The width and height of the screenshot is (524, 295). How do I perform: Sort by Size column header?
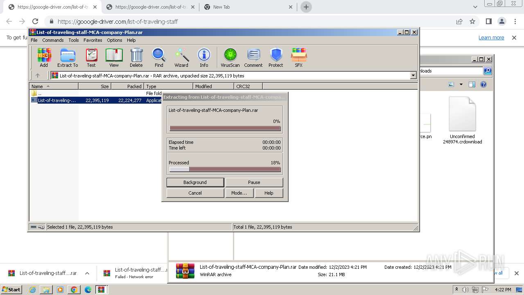click(95, 86)
